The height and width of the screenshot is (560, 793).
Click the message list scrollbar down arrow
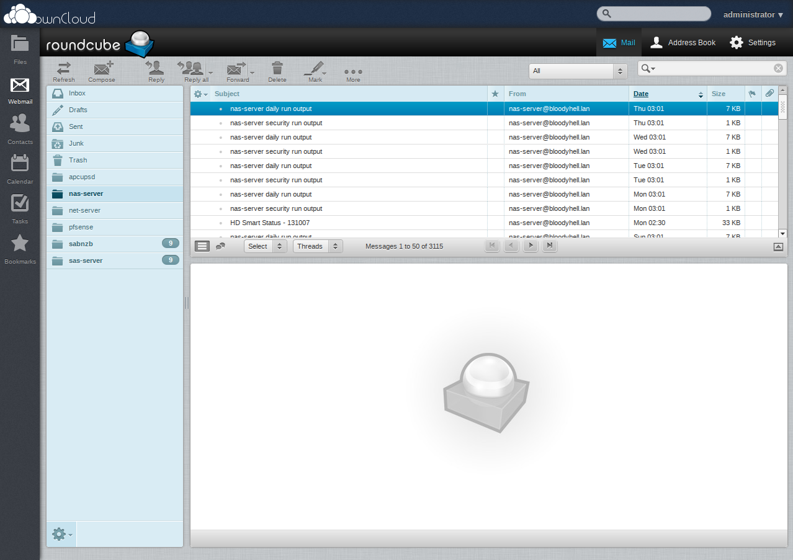(x=782, y=233)
